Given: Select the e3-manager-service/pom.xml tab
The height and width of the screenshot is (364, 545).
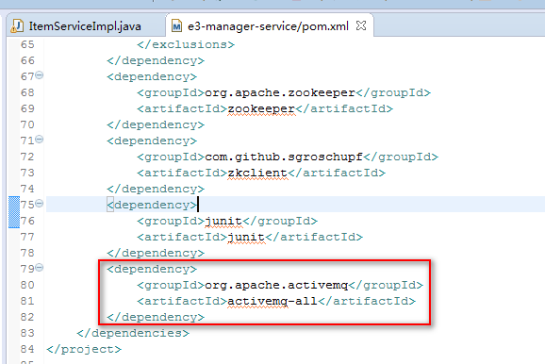Looking at the screenshot, I should [x=268, y=26].
